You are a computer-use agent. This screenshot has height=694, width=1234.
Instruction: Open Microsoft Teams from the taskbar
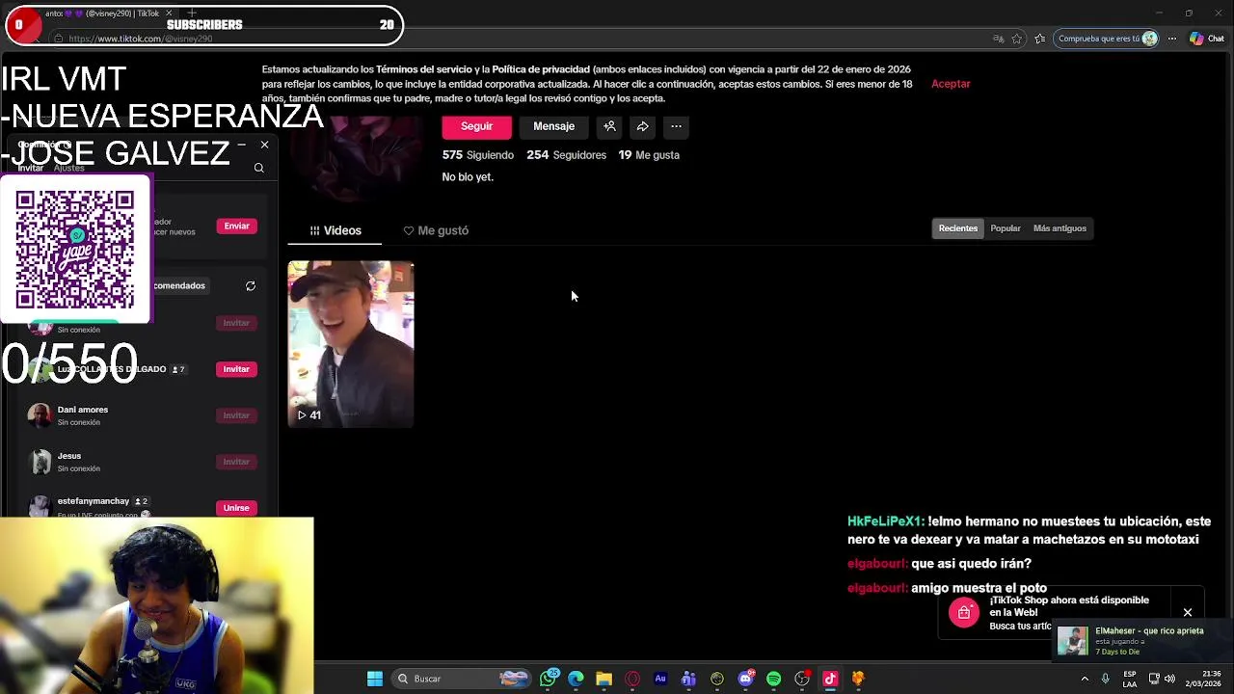[x=688, y=679]
